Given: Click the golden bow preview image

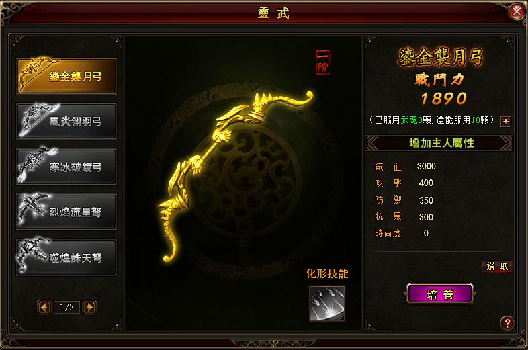Looking at the screenshot, I should coord(236,175).
